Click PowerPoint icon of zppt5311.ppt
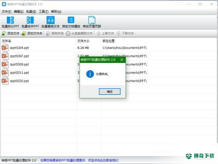Viewport: 218px width, 164px height. coord(5,73)
